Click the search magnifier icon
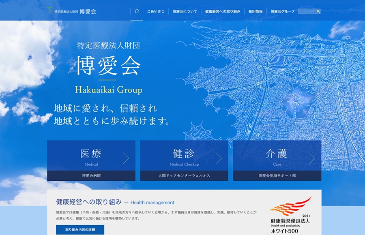 coord(318,11)
